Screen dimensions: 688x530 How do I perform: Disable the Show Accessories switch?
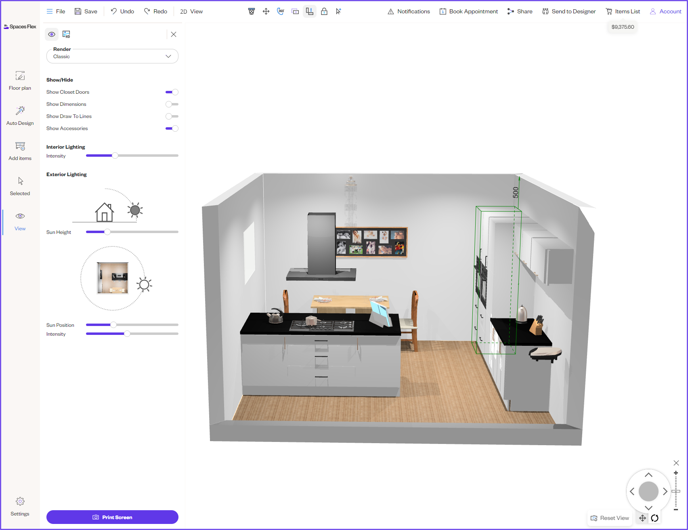coord(172,128)
